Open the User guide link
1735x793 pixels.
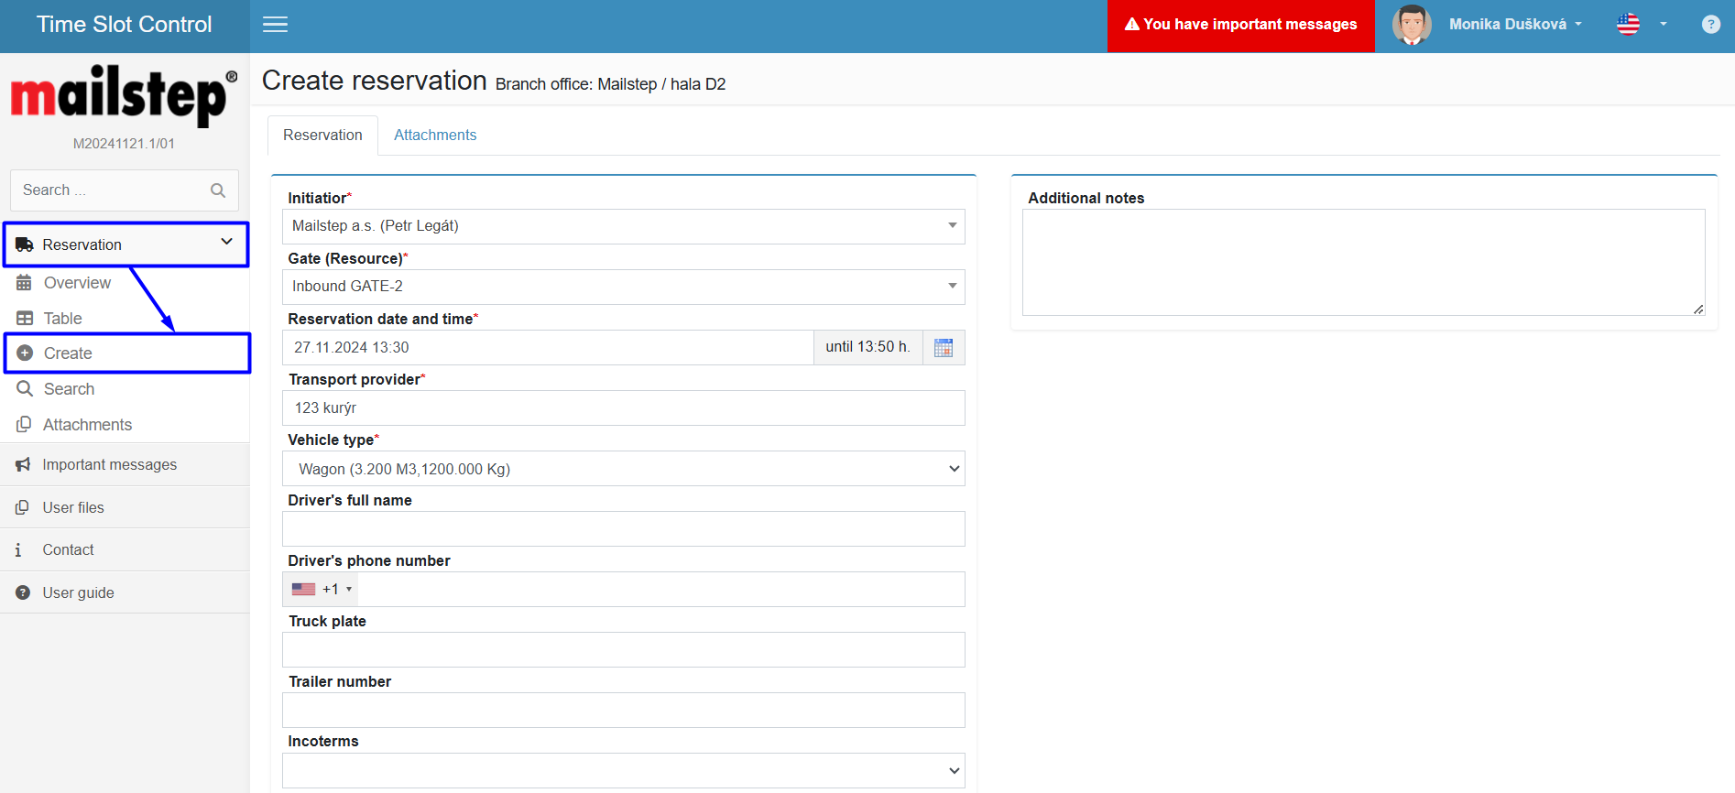coord(78,593)
